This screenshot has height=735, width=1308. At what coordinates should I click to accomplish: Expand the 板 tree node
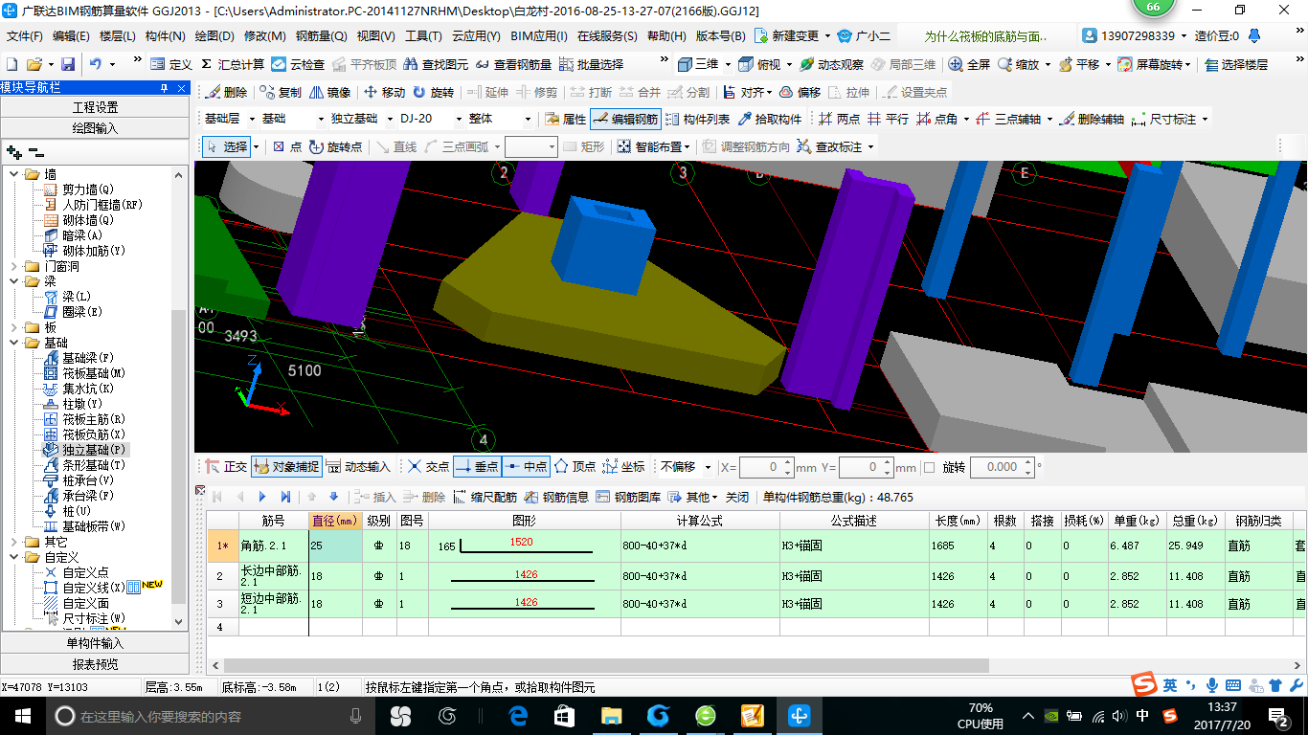(x=13, y=327)
